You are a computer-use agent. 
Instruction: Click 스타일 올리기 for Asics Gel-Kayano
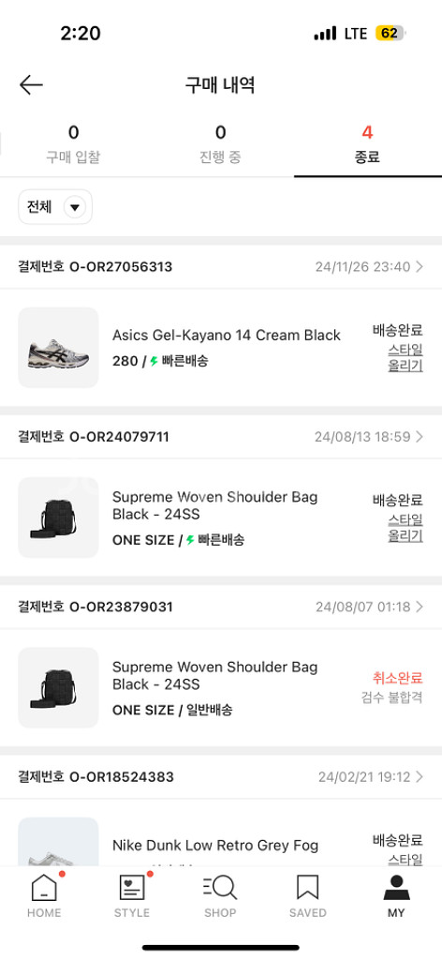pos(405,357)
